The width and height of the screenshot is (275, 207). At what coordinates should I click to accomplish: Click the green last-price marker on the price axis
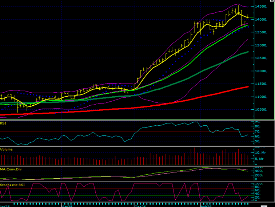click(251, 18)
